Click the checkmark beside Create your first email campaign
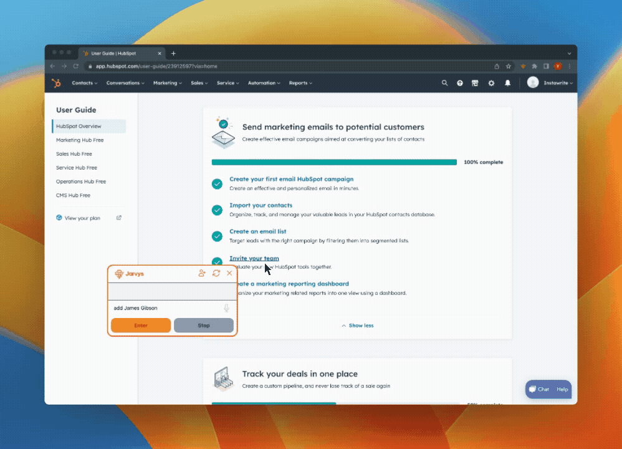The width and height of the screenshot is (622, 449). pyautogui.click(x=217, y=184)
